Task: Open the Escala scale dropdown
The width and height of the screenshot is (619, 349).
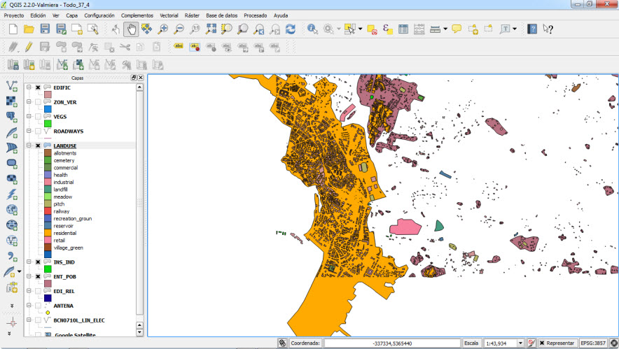Action: tap(520, 343)
